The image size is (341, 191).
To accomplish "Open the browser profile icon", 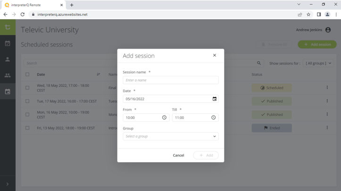I will point(327,14).
